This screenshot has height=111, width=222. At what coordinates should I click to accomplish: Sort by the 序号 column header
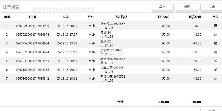pyautogui.click(x=7, y=17)
